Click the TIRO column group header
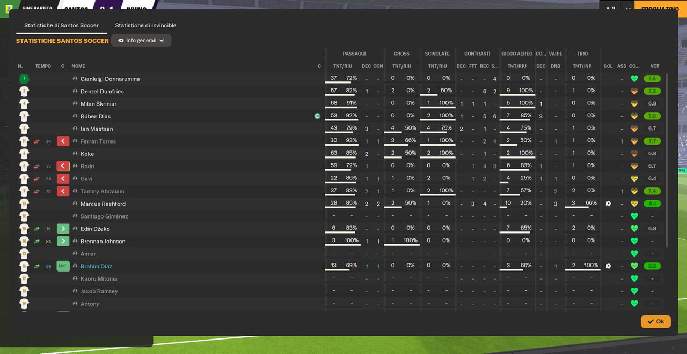 tap(582, 54)
